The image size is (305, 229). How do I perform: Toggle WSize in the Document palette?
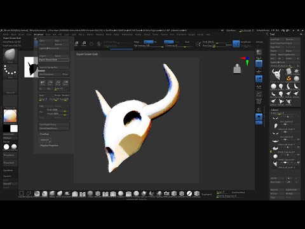65,74
